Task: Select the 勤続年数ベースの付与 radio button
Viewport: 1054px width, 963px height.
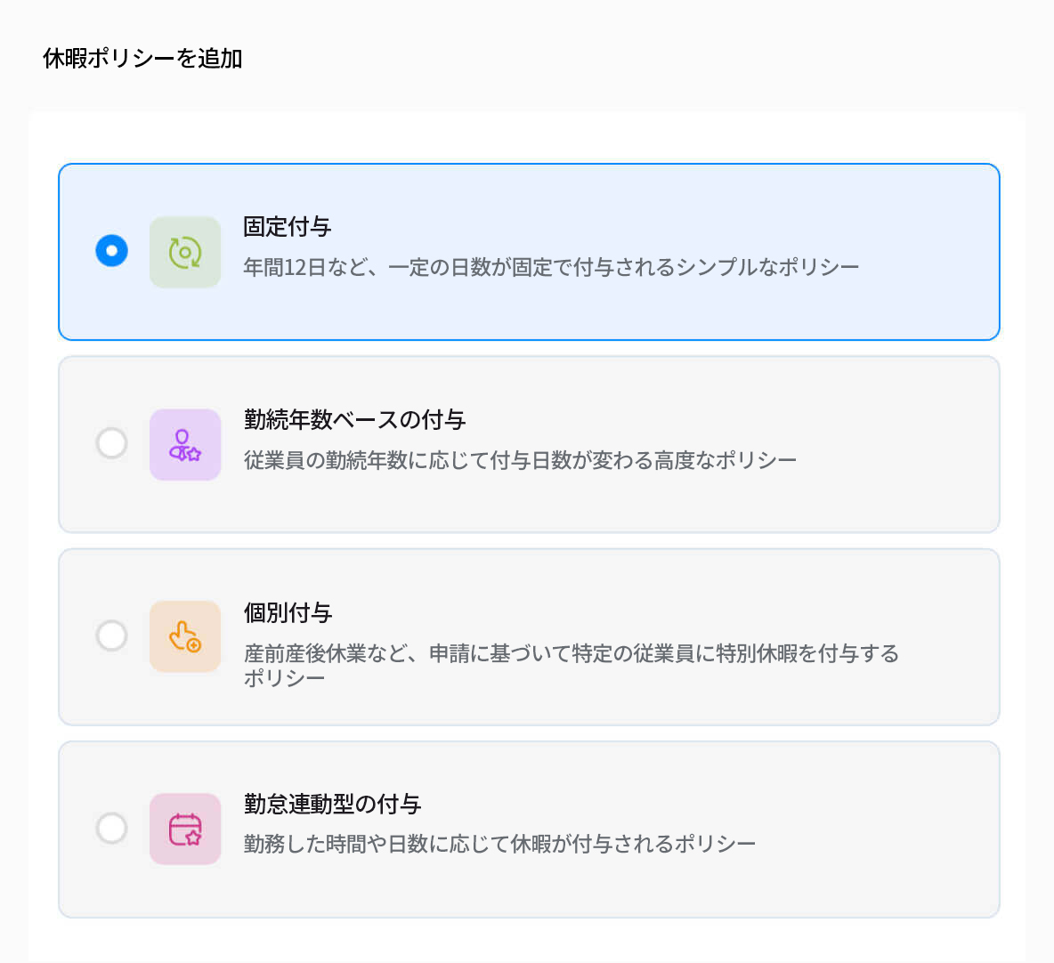Action: [111, 443]
